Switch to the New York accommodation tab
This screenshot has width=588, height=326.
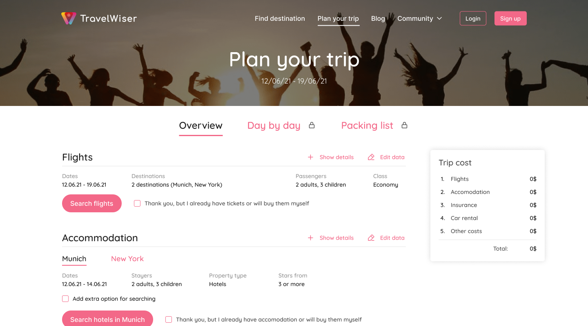click(127, 259)
